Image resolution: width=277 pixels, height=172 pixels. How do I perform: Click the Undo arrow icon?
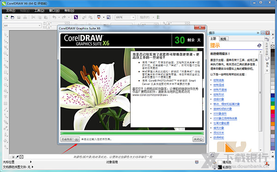pos(54,18)
